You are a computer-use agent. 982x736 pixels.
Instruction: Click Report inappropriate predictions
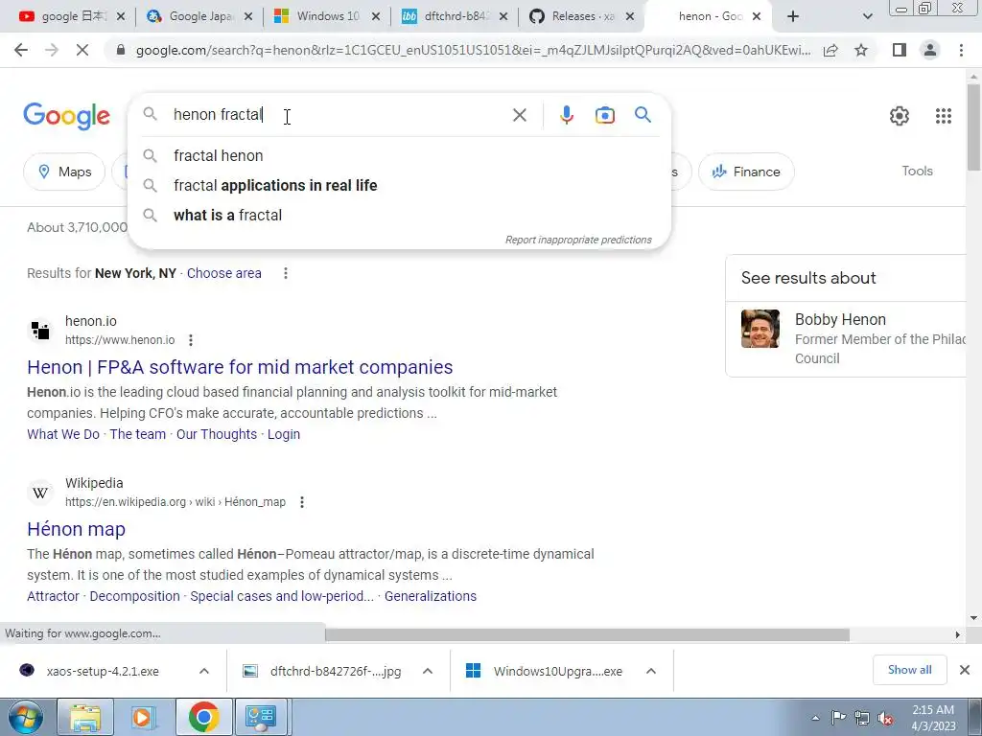(x=578, y=240)
